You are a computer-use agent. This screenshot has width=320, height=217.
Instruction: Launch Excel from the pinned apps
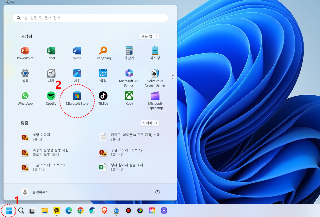[51, 53]
